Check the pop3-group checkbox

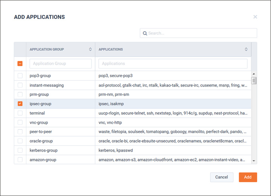(20, 76)
